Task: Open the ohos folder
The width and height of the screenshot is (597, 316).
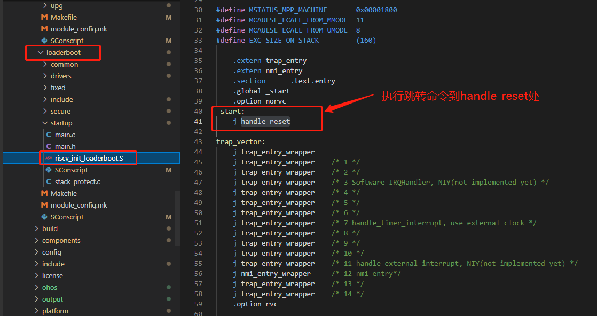Action: (x=50, y=288)
